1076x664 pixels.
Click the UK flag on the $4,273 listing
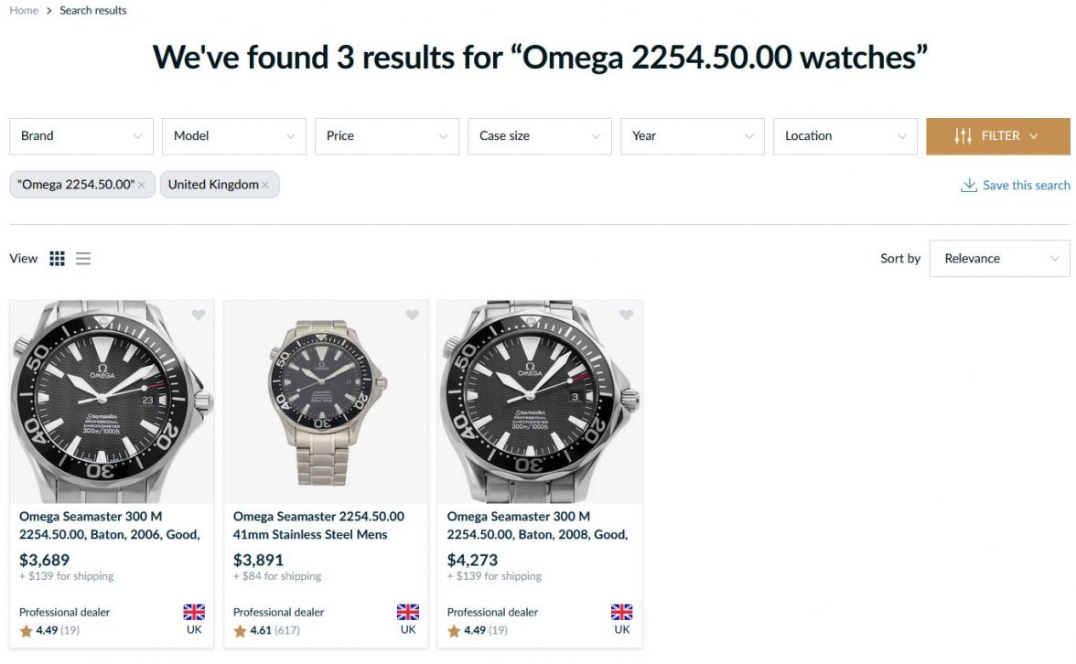coord(622,612)
